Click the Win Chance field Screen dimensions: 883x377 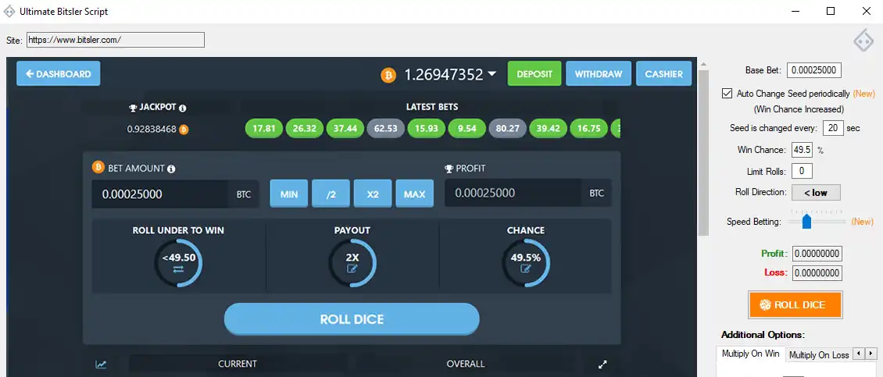click(x=802, y=150)
